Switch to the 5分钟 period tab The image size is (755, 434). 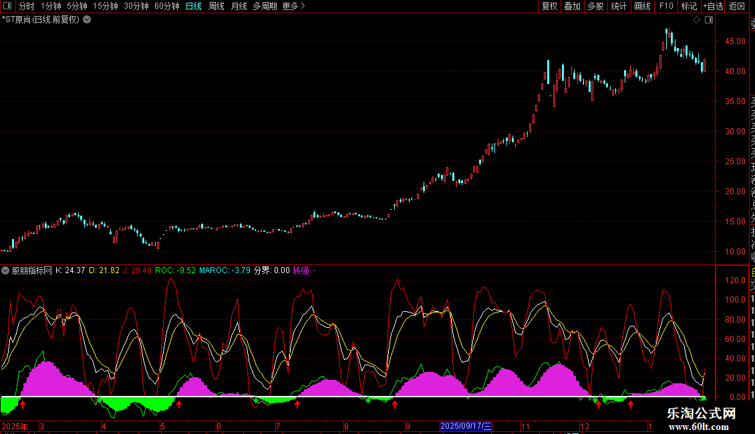coord(77,6)
